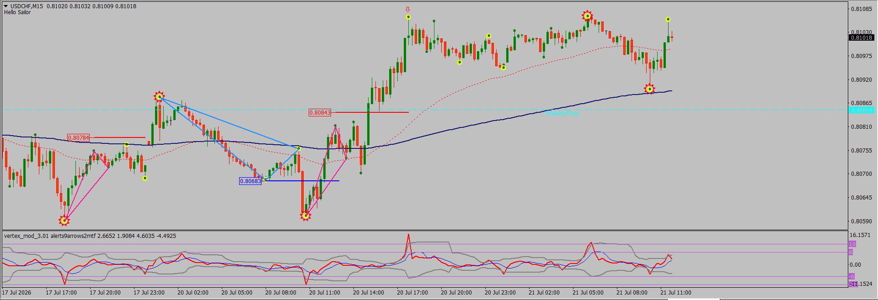
Task: Click the 0.80920 price scale value
Action: [x=861, y=79]
